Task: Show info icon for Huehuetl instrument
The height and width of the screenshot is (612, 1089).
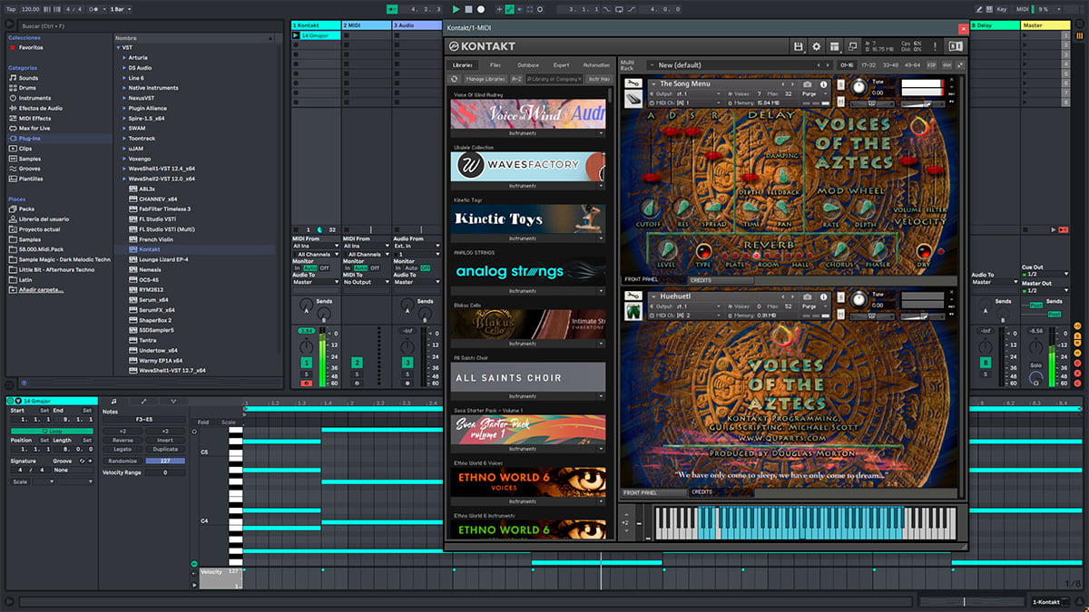Action: (825, 296)
